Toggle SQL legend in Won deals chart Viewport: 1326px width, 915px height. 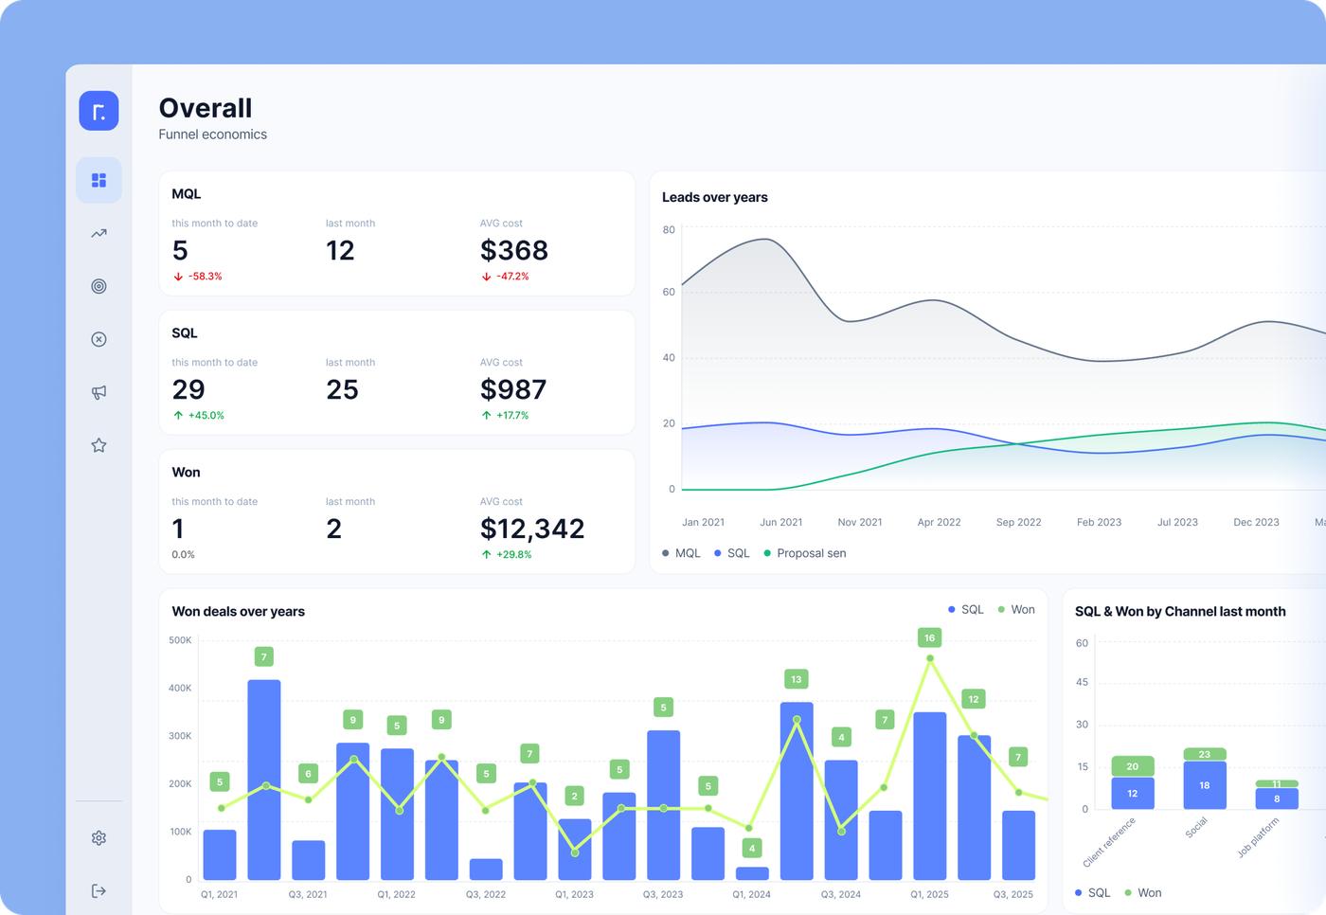click(x=966, y=609)
